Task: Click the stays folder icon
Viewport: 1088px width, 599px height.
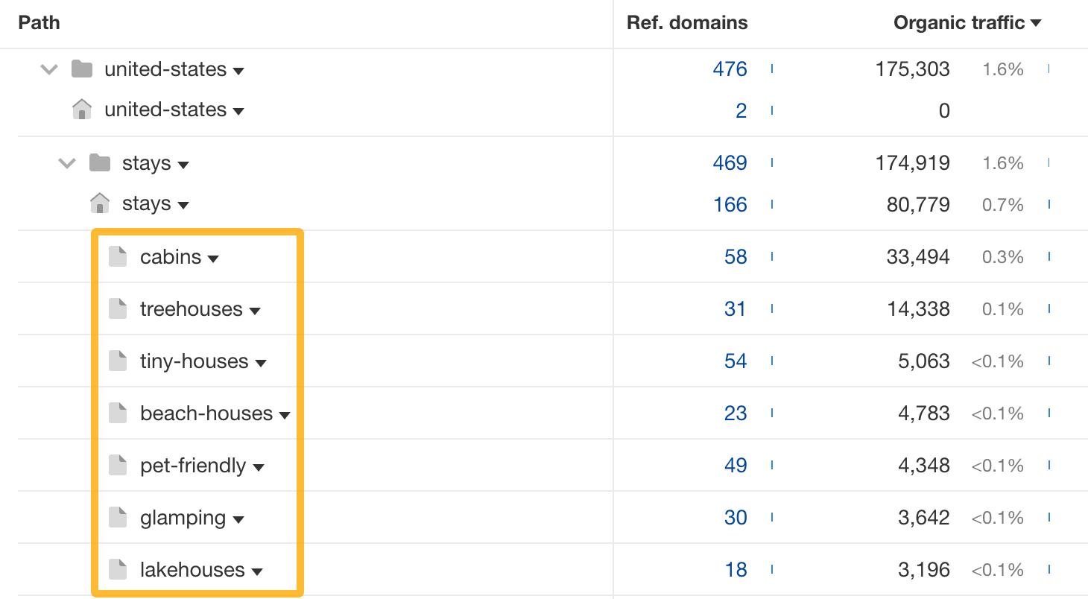Action: [99, 163]
